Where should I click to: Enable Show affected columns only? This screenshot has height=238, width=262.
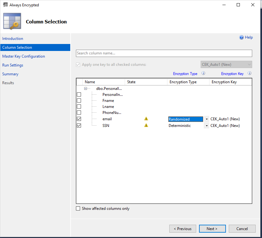click(78, 209)
